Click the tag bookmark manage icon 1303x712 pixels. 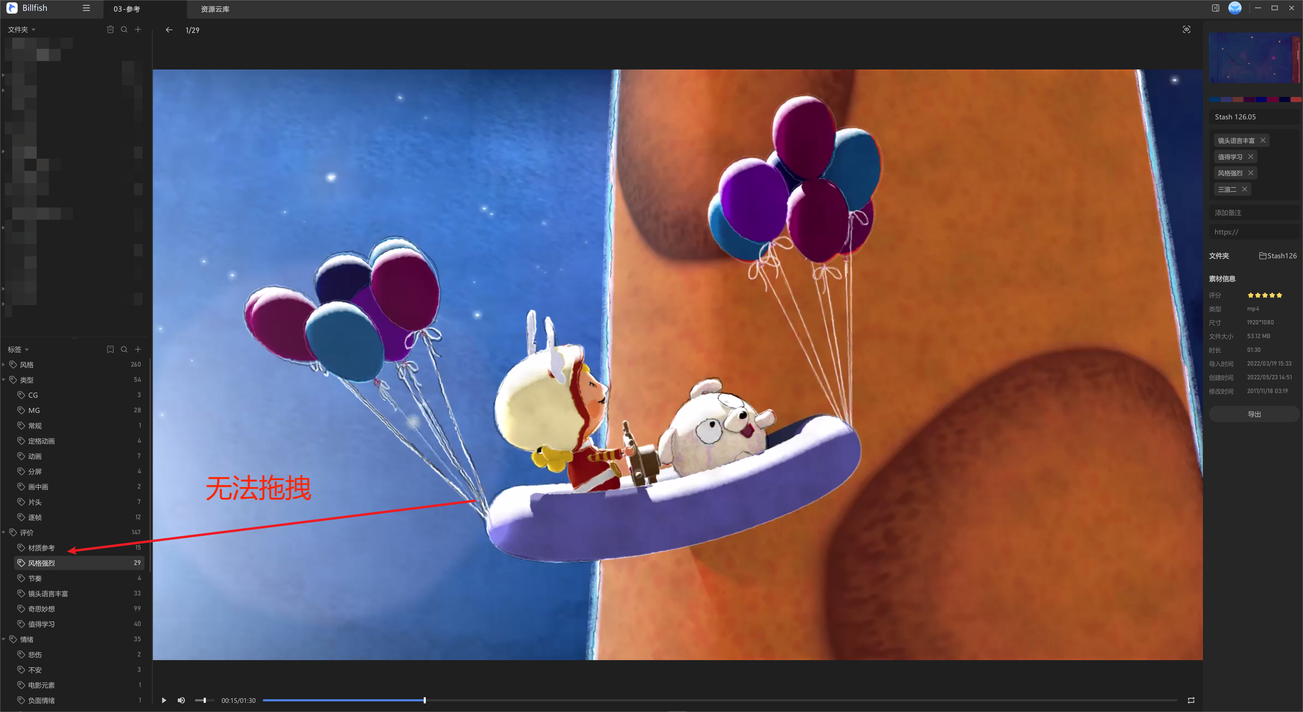click(110, 349)
